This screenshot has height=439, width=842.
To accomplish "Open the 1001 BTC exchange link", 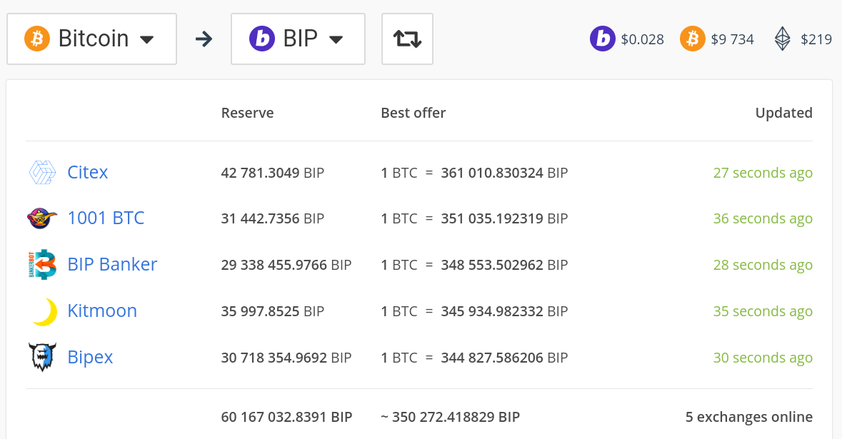I will (106, 218).
